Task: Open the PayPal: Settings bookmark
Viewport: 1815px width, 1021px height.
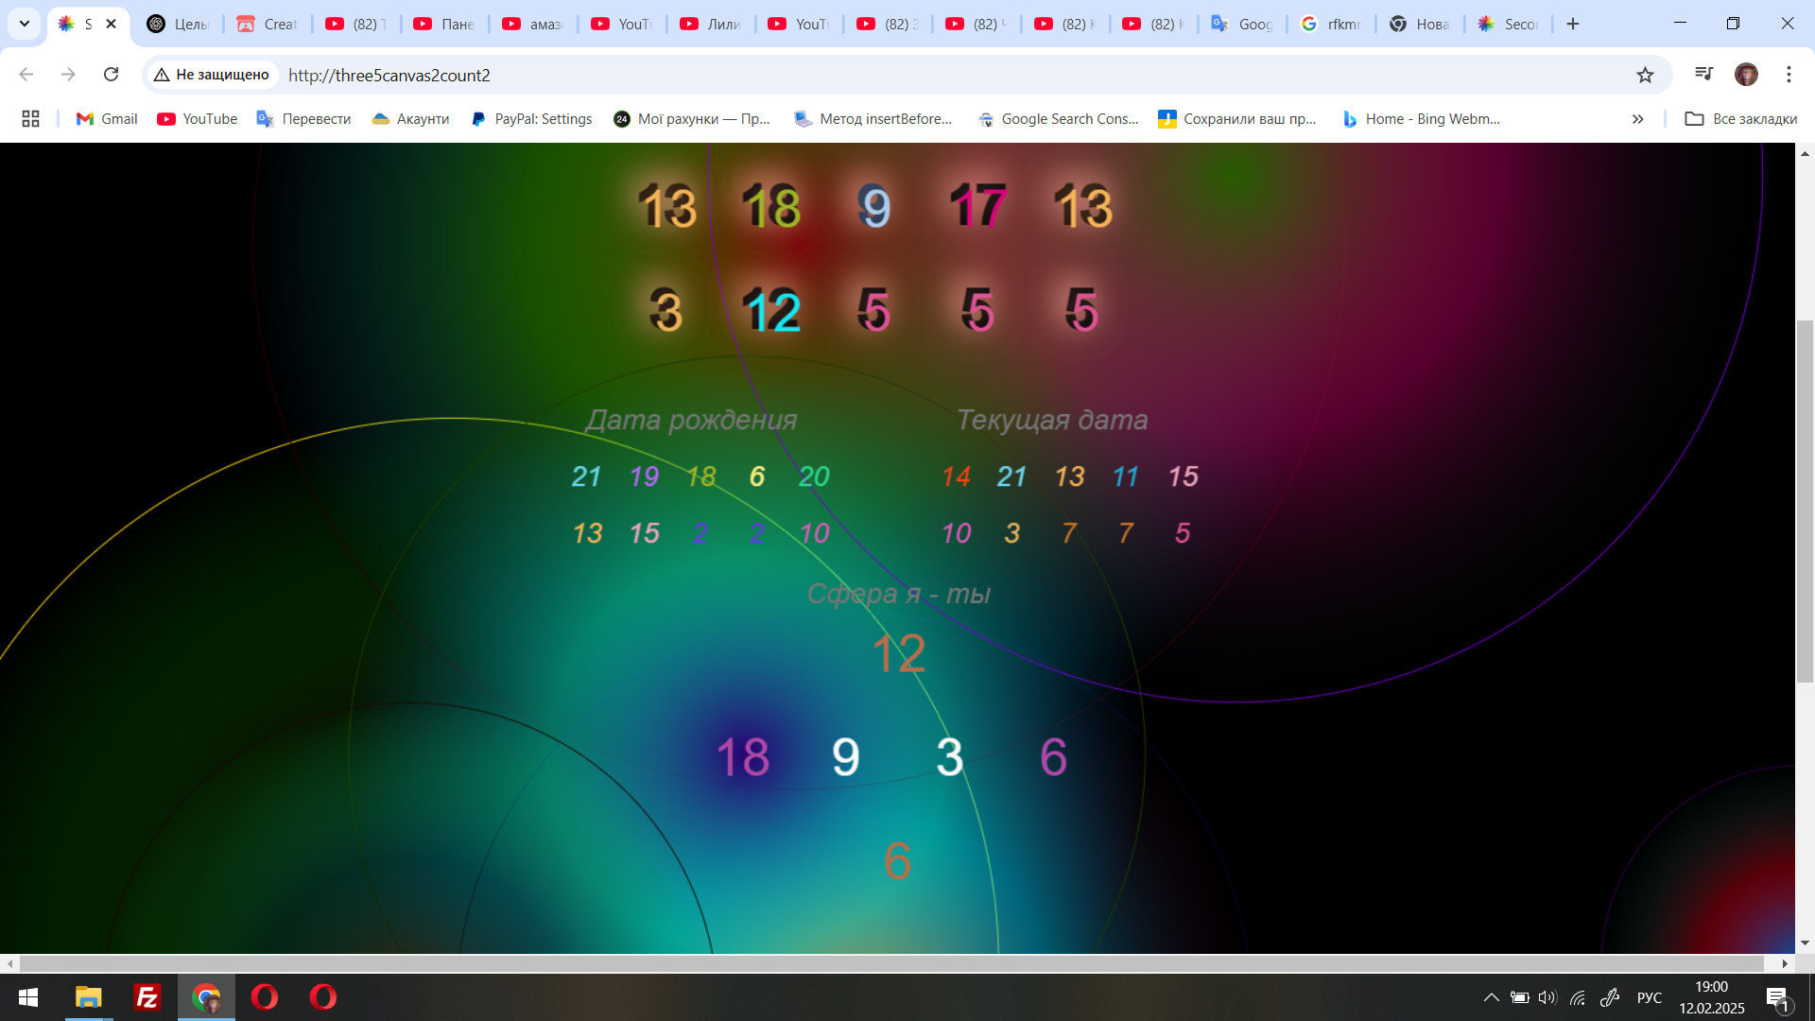Action: click(x=531, y=118)
